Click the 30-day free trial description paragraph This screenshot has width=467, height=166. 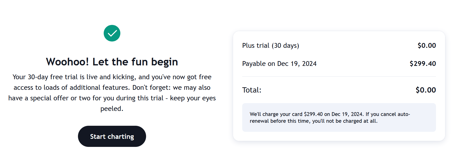tap(112, 93)
